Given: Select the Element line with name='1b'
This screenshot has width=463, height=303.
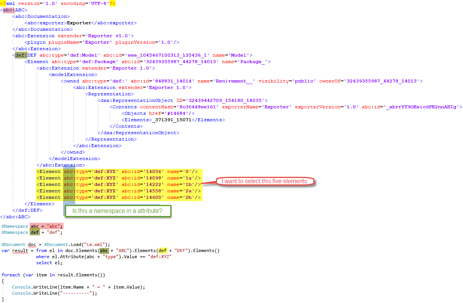Looking at the screenshot, I should click(119, 184).
